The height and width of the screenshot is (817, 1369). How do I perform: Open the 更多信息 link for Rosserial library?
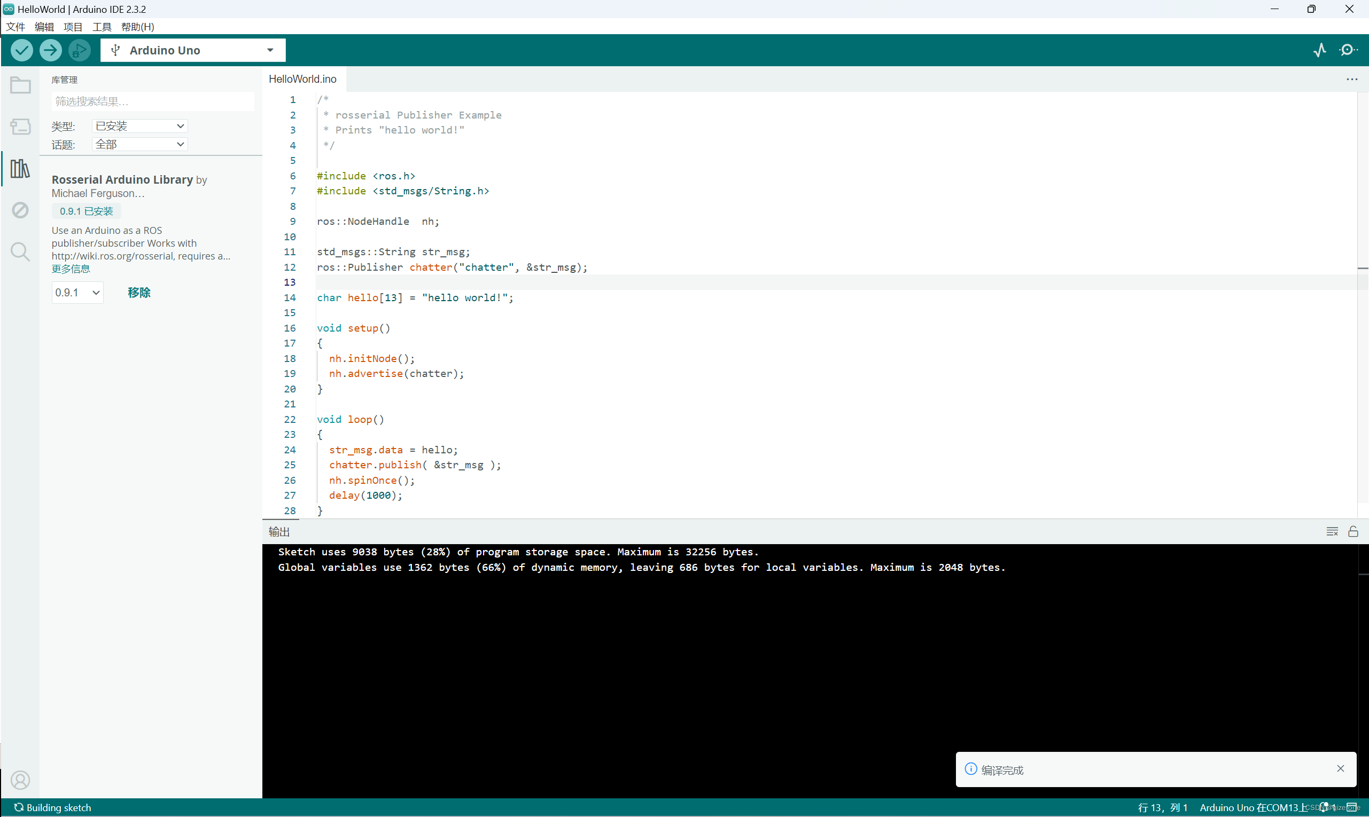(71, 269)
